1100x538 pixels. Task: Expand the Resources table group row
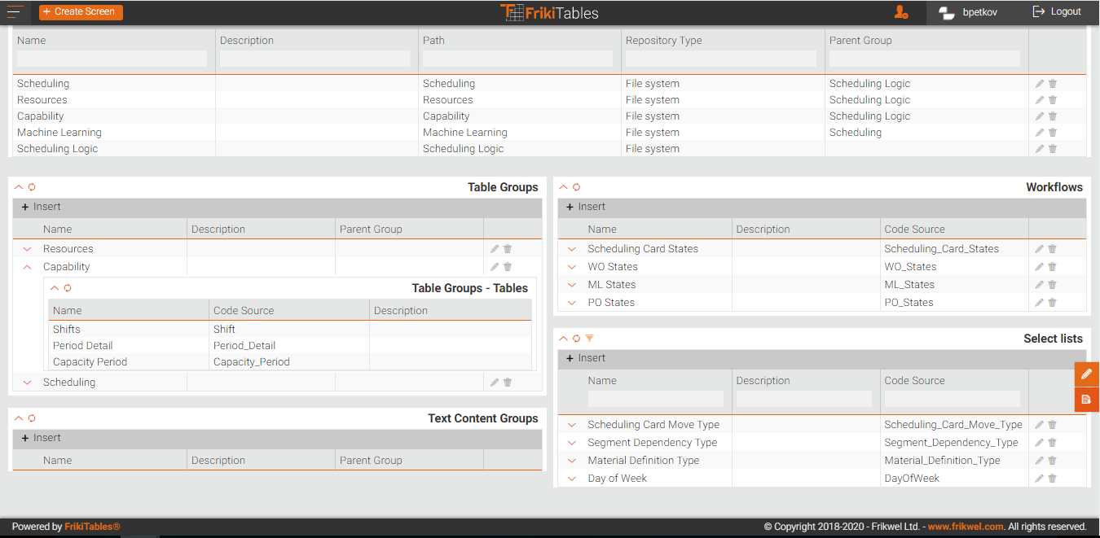coord(27,249)
